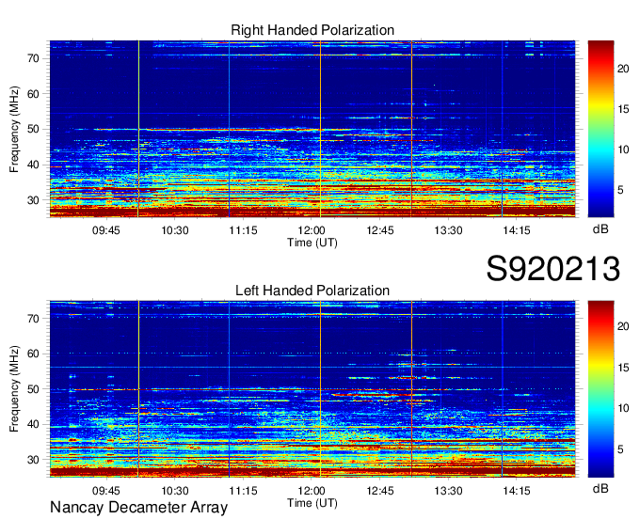The width and height of the screenshot is (640, 519).
Task: Click the dB unit label under the right-handed color bar
Action: pyautogui.click(x=600, y=229)
